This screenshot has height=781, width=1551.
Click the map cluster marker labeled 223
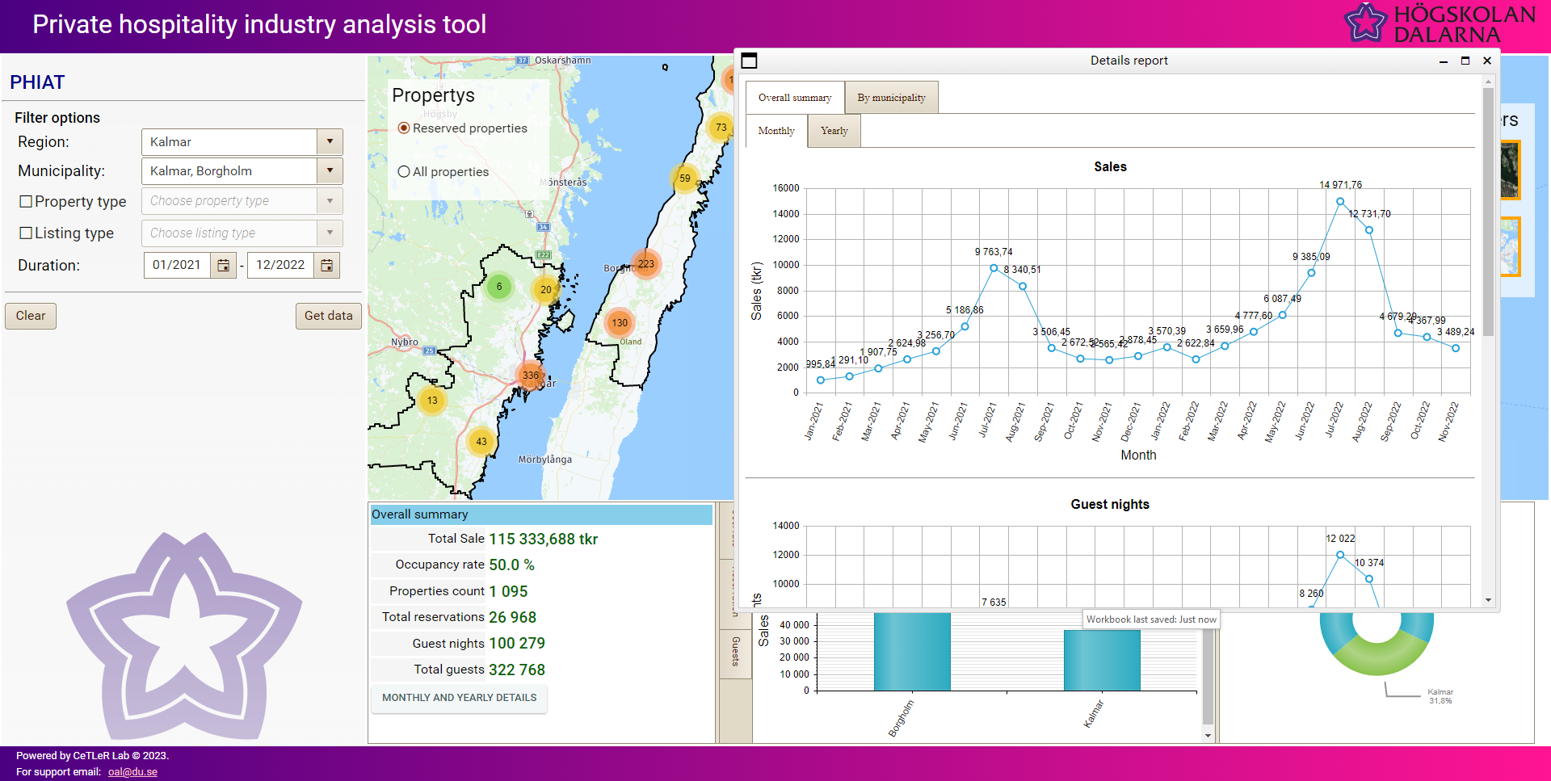click(645, 264)
